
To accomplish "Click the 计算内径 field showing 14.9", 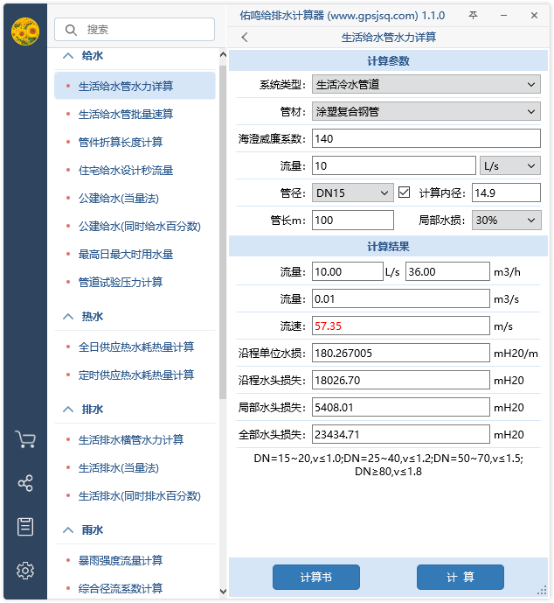I will click(507, 193).
